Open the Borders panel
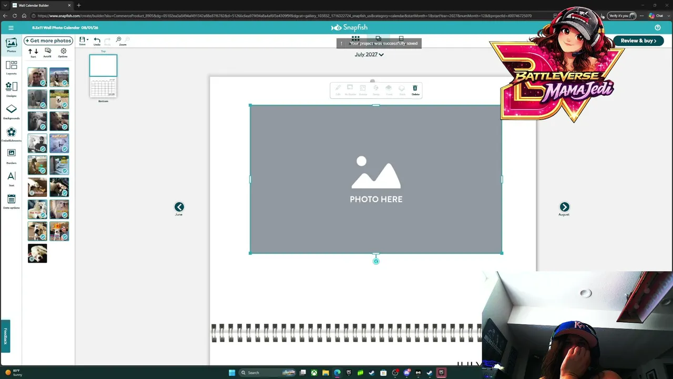Screen dimensions: 673x379 point(11,156)
